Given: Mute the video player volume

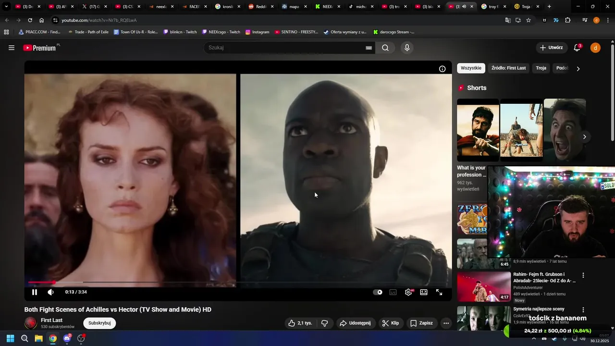Looking at the screenshot, I should [x=51, y=292].
